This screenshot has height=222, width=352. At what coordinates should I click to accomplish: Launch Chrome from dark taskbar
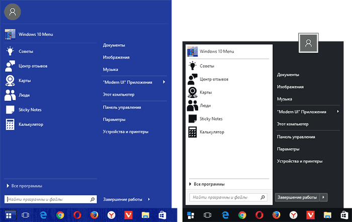tap(242, 215)
